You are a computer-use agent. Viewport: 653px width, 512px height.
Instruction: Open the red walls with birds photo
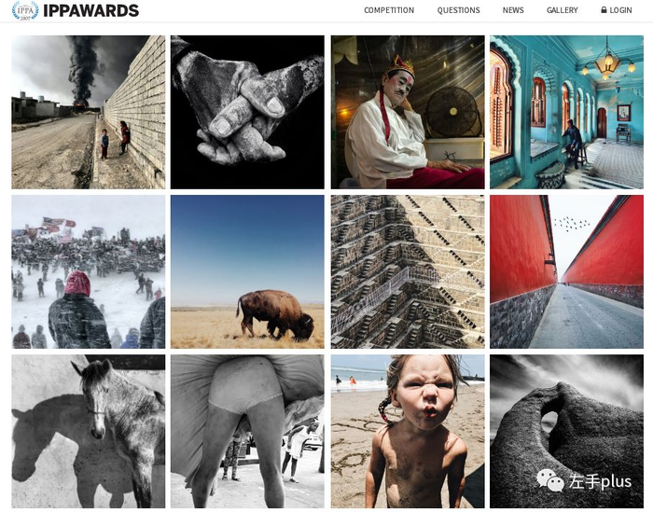567,271
